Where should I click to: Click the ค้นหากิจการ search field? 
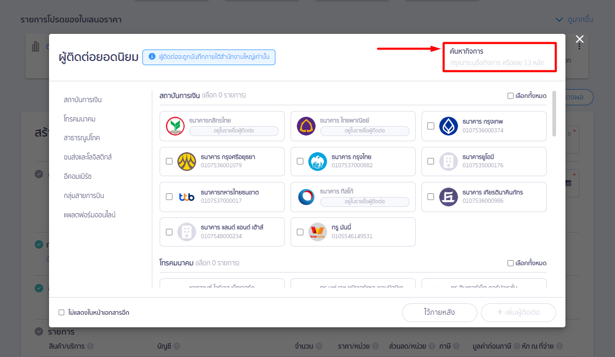point(499,57)
